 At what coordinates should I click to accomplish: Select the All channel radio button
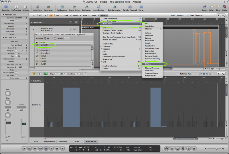(45, 38)
